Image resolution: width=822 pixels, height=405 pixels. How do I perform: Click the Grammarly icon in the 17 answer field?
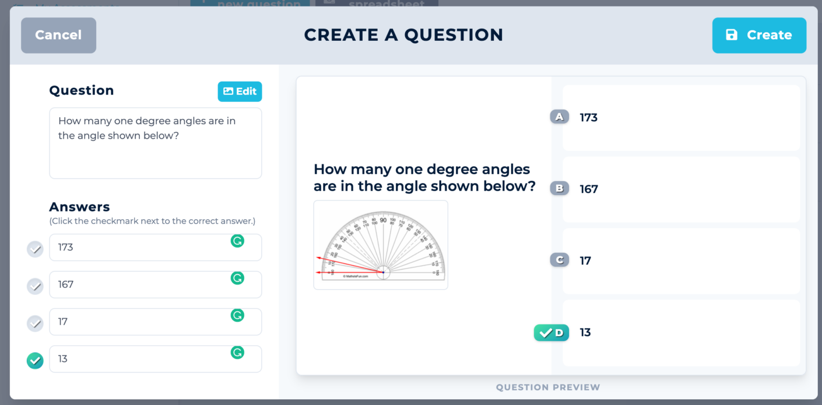(237, 315)
